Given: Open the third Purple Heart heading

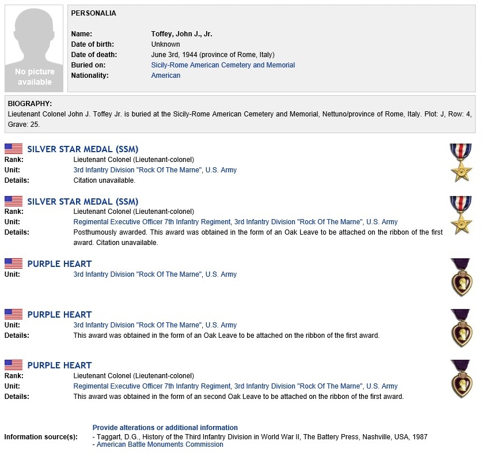Looking at the screenshot, I should [59, 365].
